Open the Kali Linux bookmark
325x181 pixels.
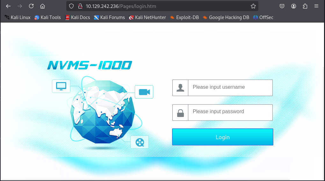point(18,17)
